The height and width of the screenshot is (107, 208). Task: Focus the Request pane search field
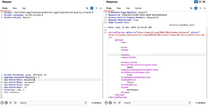tap(53, 103)
